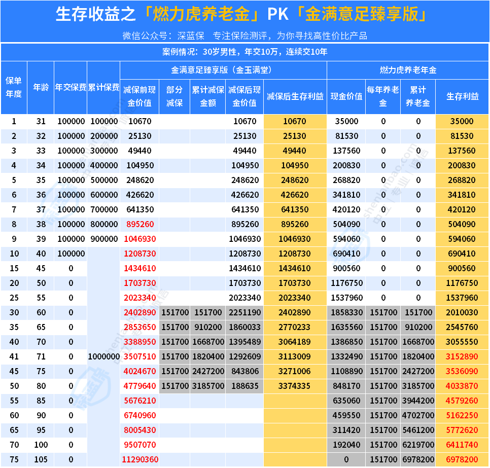Select the cash value cell 848170
490x468 pixels.
[x=346, y=386]
